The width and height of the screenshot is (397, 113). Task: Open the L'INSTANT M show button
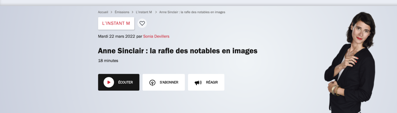click(x=116, y=23)
